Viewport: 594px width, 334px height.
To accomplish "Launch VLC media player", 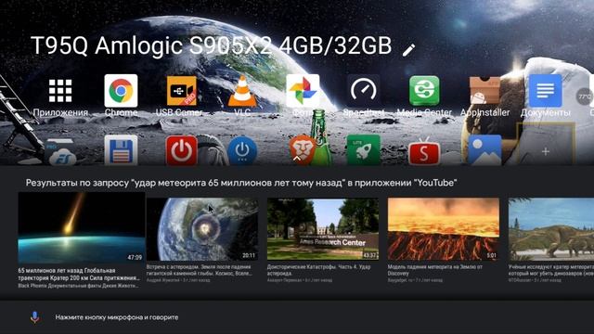I will [242, 91].
